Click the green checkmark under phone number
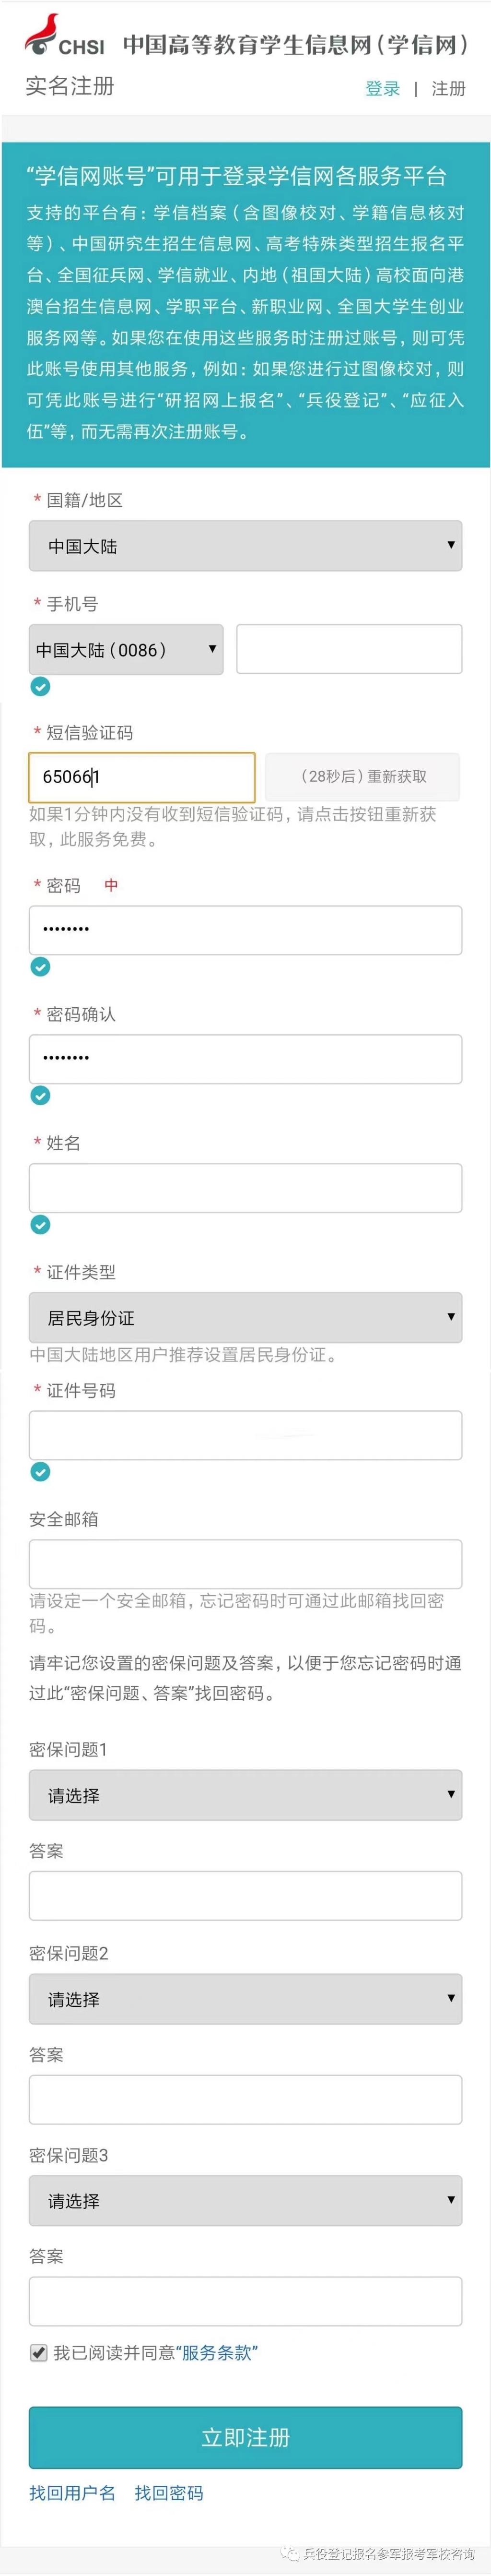 click(x=40, y=686)
